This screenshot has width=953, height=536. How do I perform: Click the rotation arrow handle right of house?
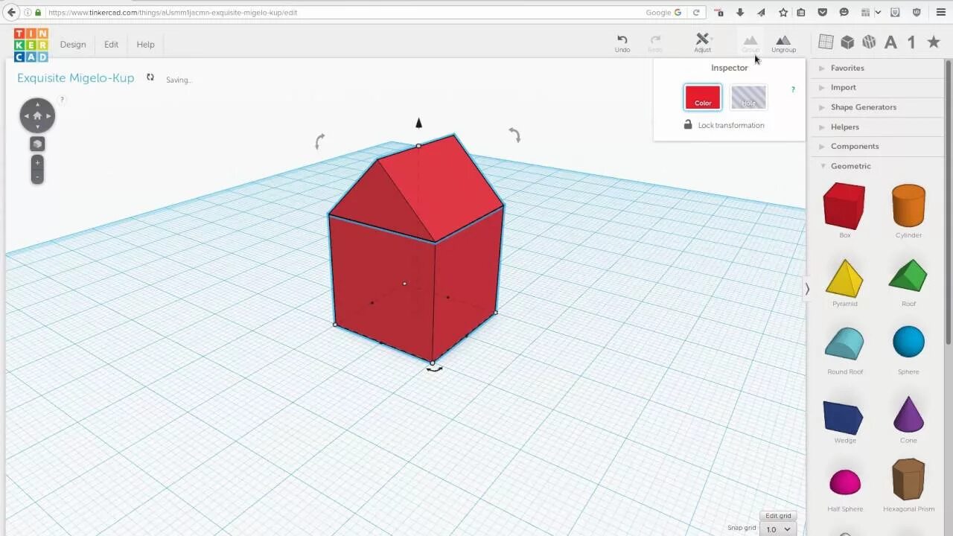point(514,135)
